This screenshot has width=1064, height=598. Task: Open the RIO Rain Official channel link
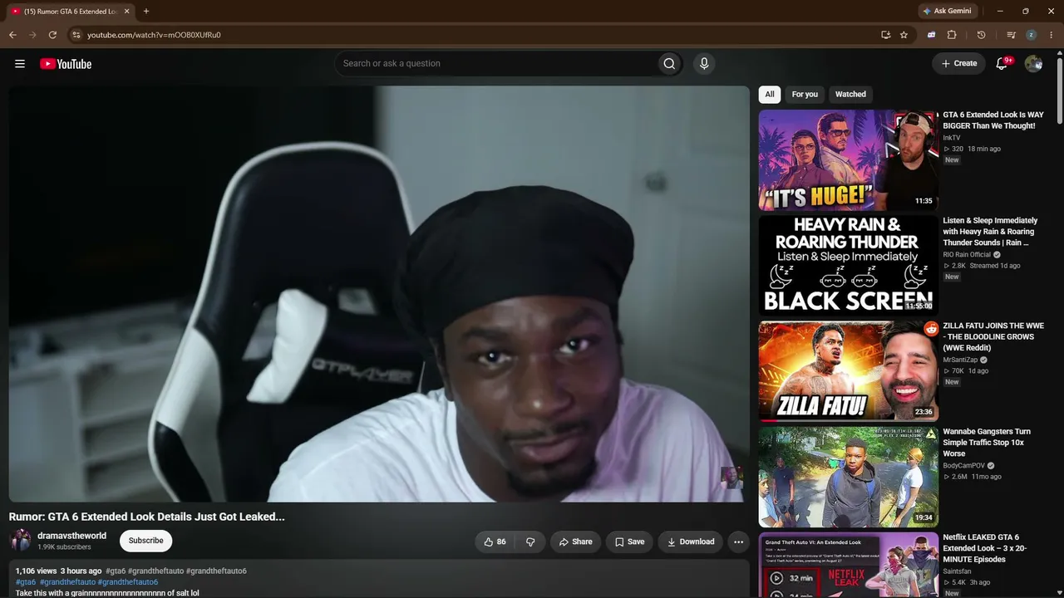[967, 255]
